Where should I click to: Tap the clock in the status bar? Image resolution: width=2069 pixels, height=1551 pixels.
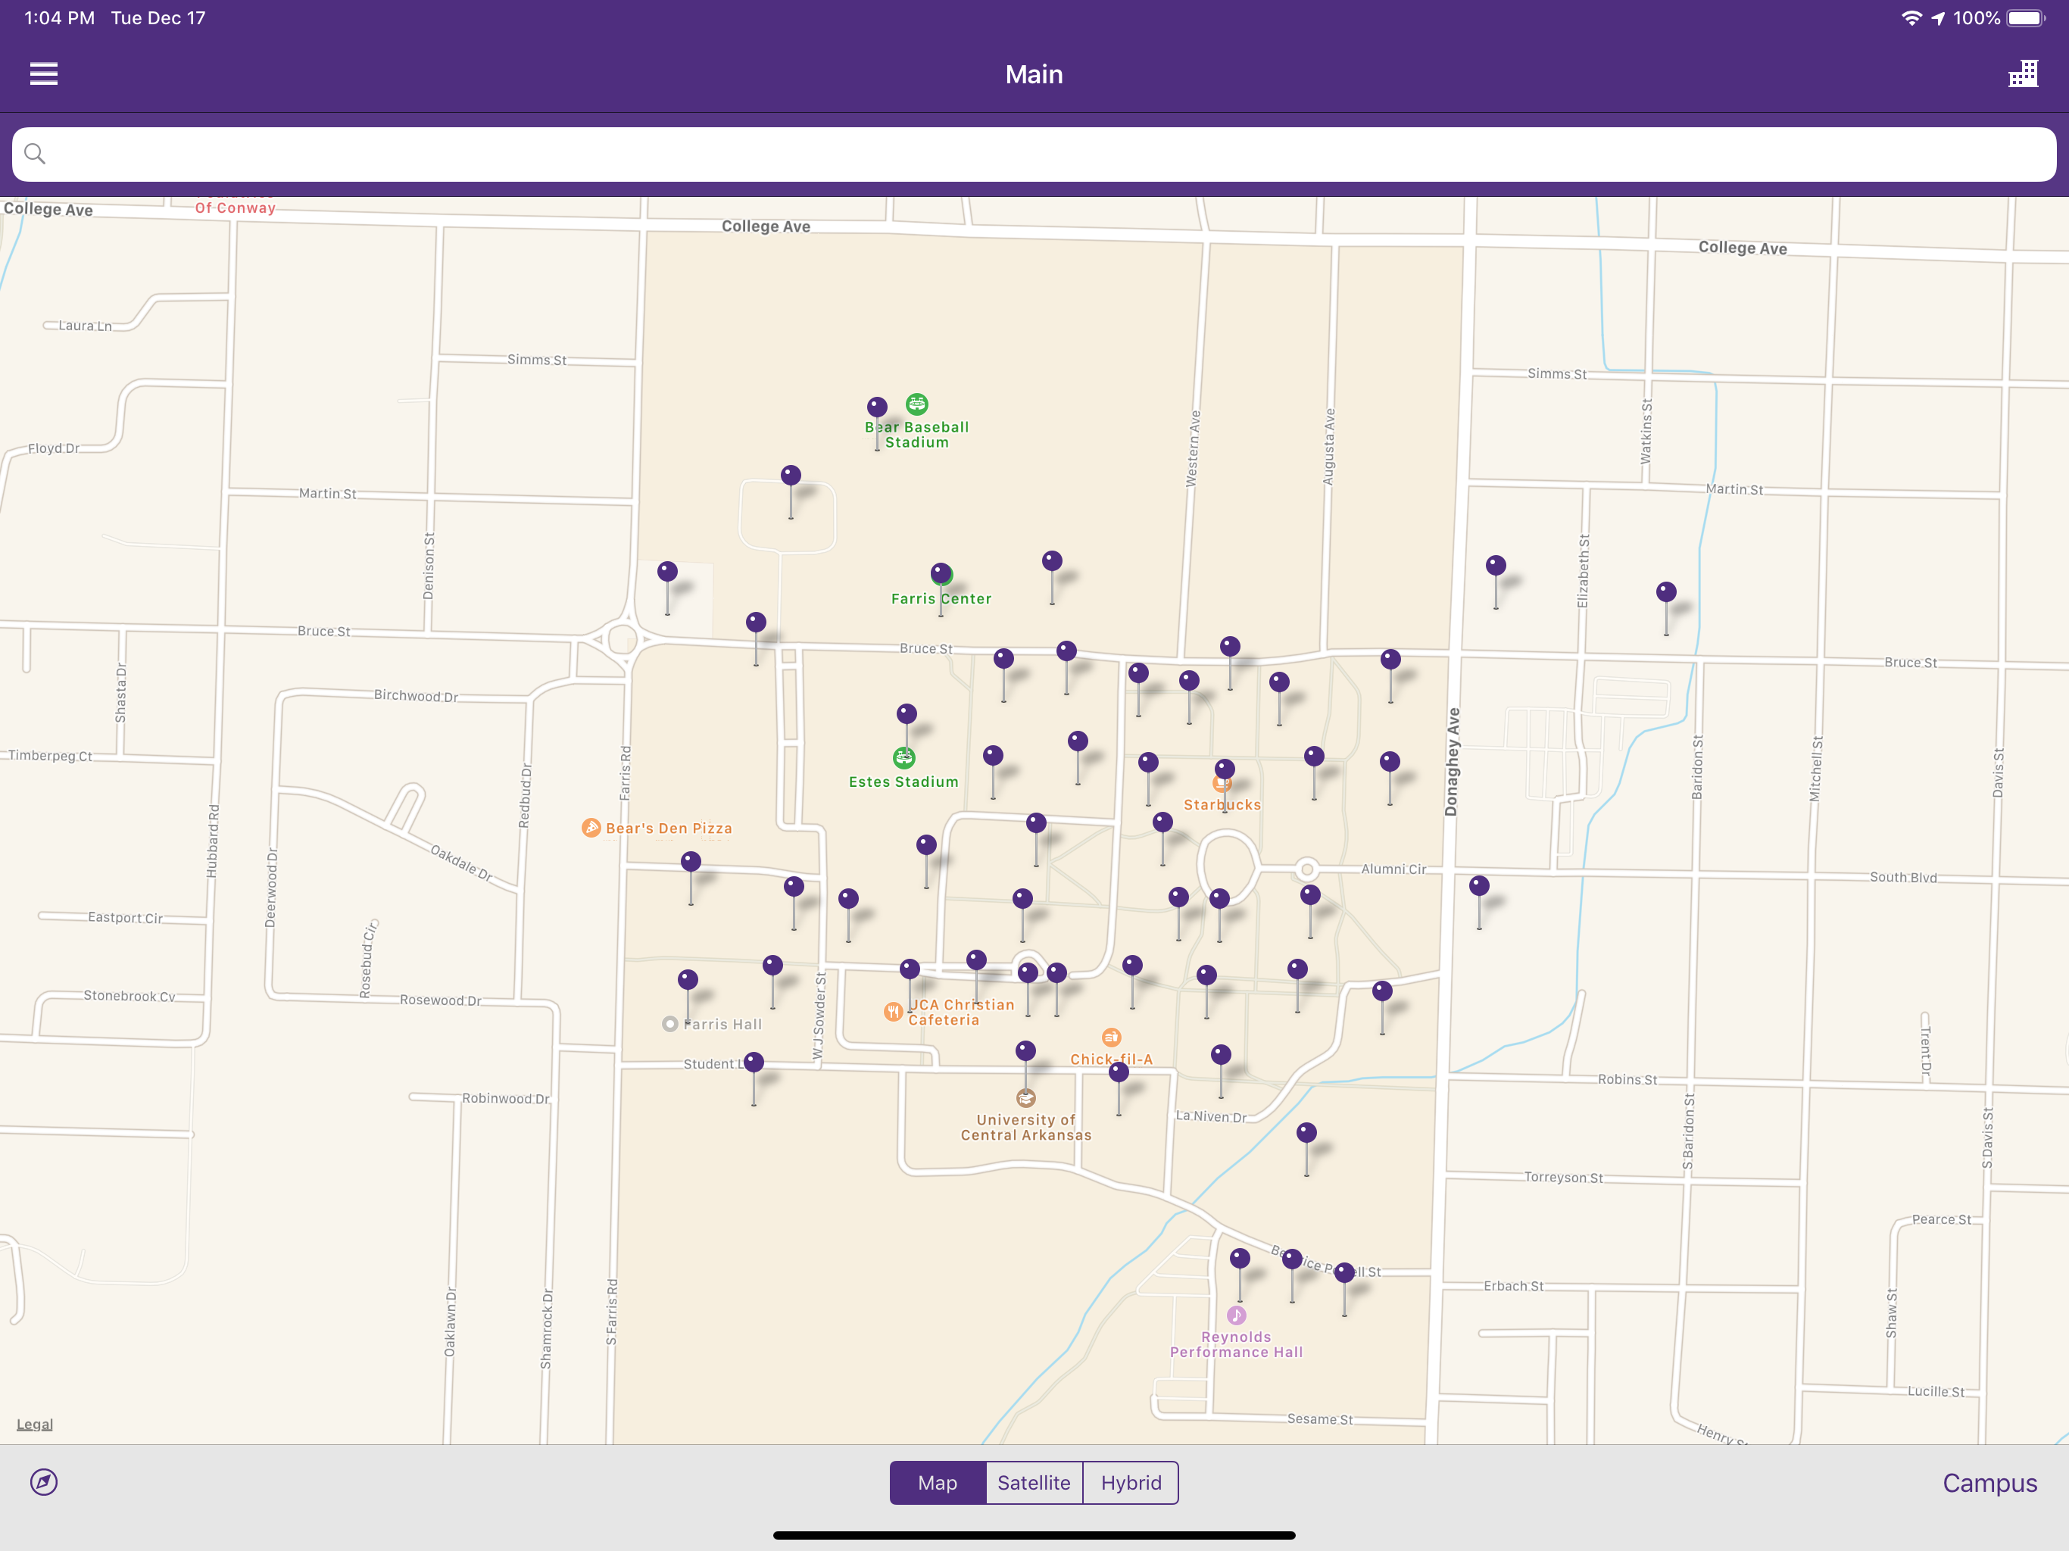tap(59, 17)
